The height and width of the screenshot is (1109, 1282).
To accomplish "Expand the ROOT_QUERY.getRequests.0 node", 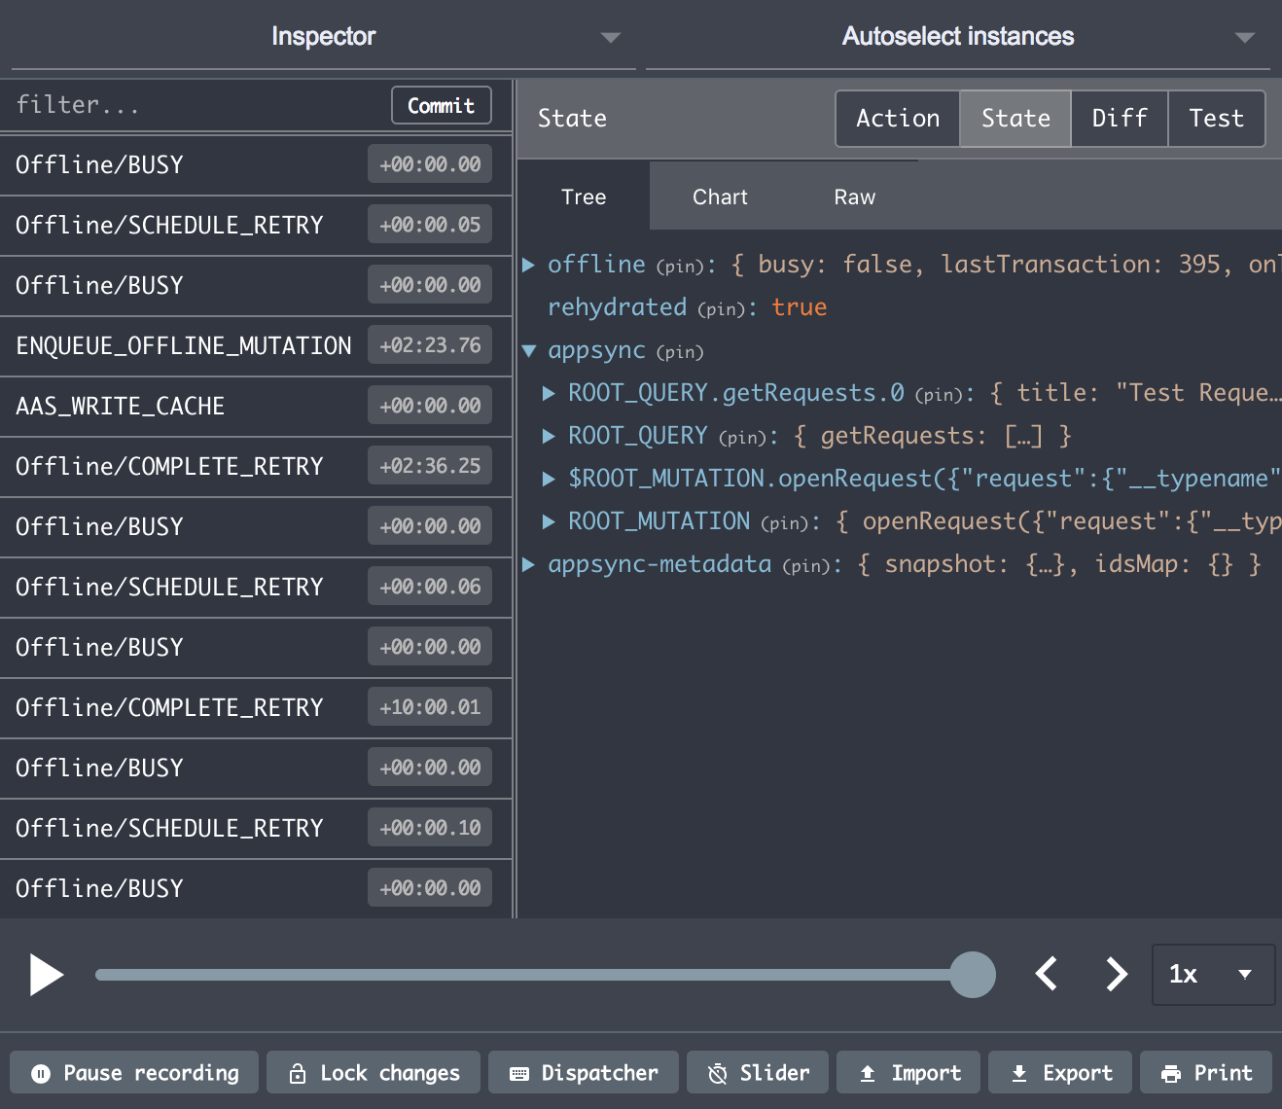I will (549, 393).
